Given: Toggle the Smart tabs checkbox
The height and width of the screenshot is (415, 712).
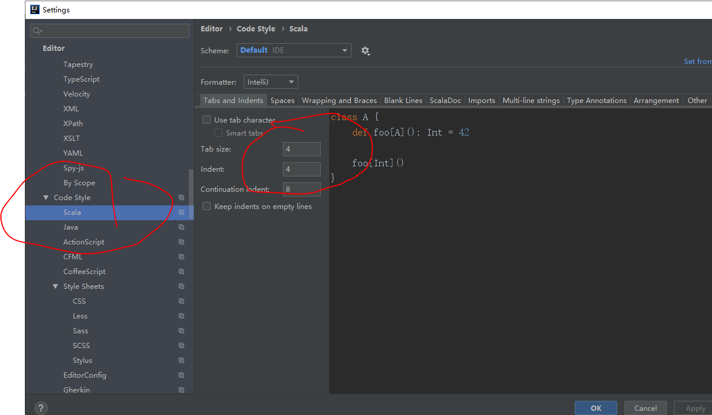Looking at the screenshot, I should tap(218, 133).
